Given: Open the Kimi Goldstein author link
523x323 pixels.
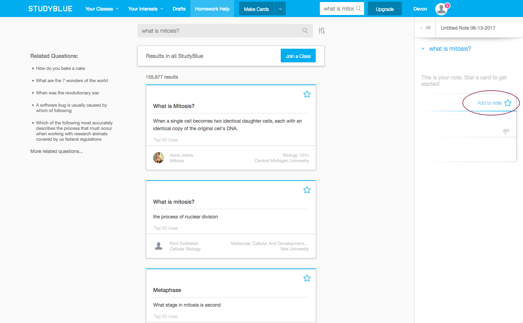Looking at the screenshot, I should [184, 243].
